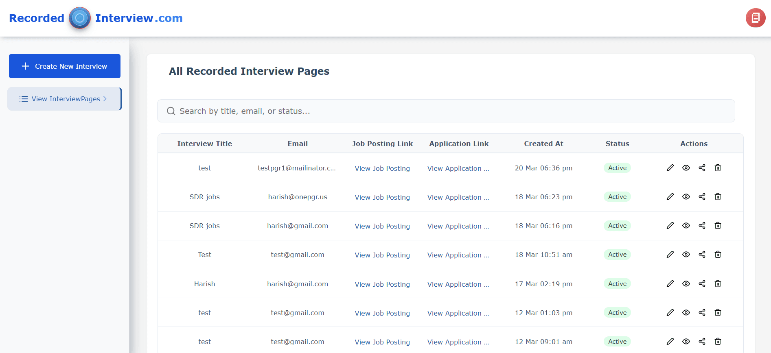771x353 pixels.
Task: Edit the harish@onepgr.us SDR jobs interview
Action: [x=670, y=197]
